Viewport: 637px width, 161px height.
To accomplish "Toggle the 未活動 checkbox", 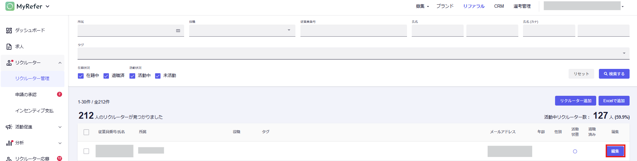I will (x=158, y=76).
